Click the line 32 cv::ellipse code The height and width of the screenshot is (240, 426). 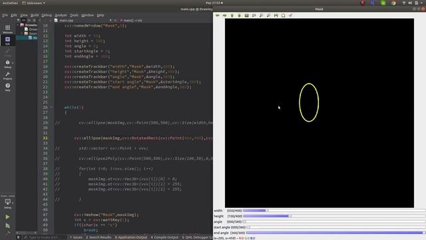pos(144,138)
